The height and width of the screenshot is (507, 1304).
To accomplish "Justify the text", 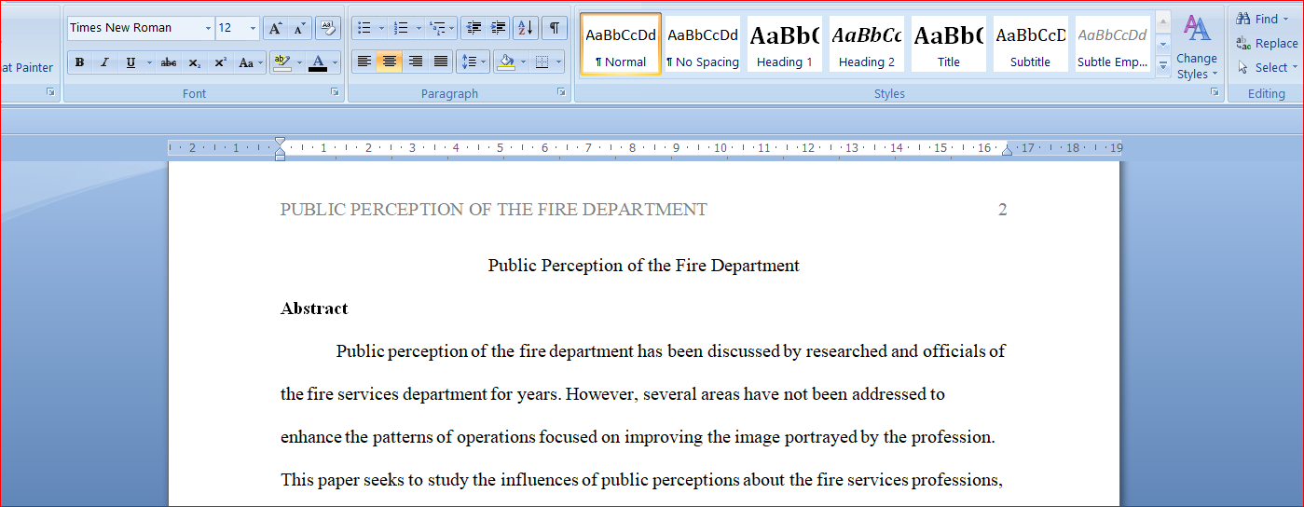I will pyautogui.click(x=440, y=62).
